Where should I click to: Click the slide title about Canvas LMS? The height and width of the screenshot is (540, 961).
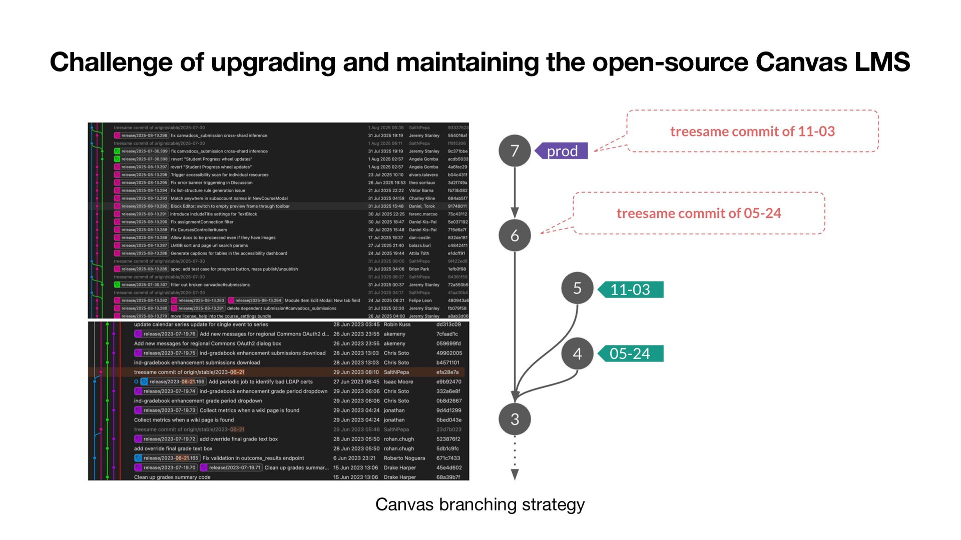click(479, 62)
